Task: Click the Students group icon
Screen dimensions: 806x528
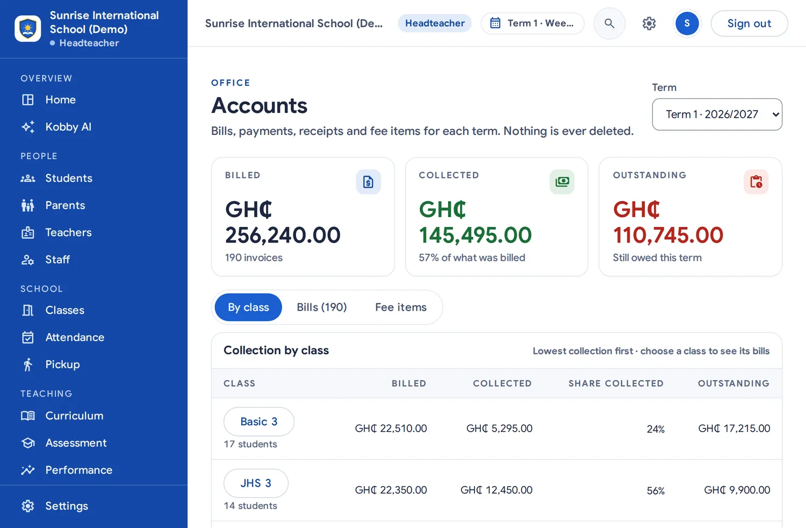Action: pyautogui.click(x=28, y=179)
